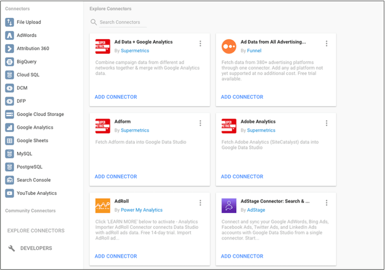Choose the PostgreSQL database icon

pos(9,167)
